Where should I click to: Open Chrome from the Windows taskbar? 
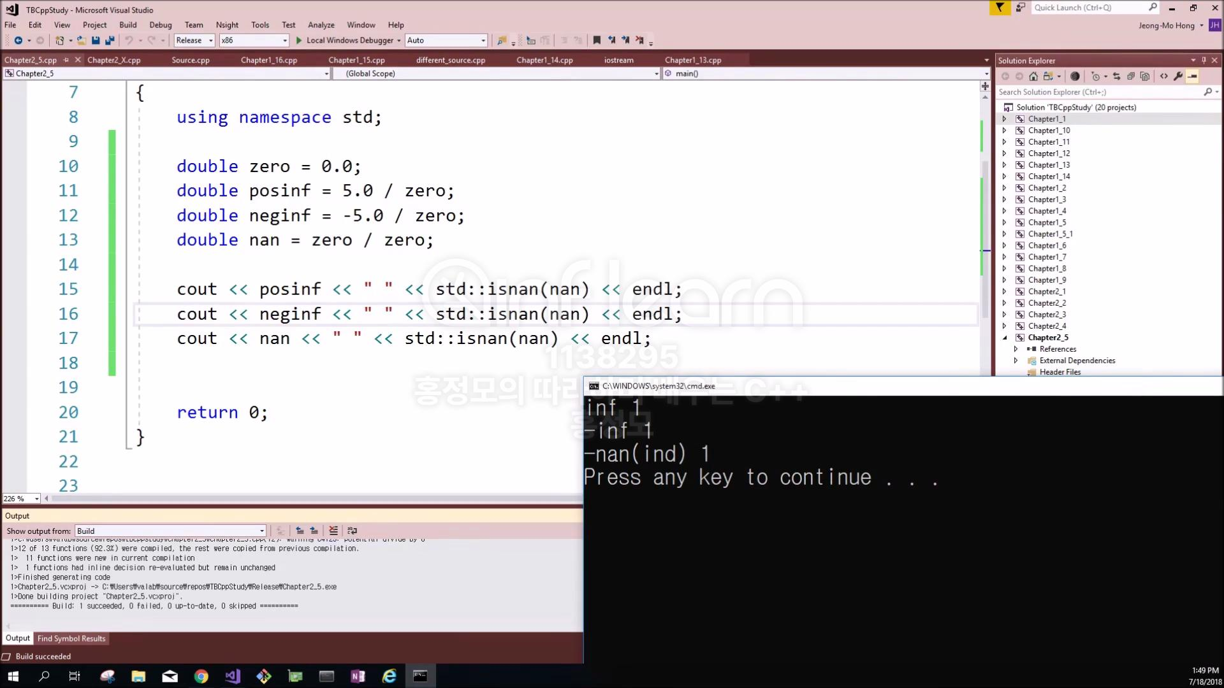pyautogui.click(x=201, y=677)
